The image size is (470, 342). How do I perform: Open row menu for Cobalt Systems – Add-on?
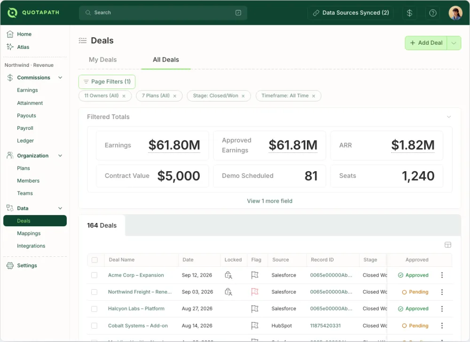point(442,326)
